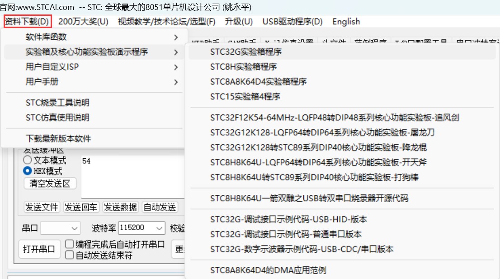Choose STC32G12K128 降龙棍 board entry

click(x=342, y=147)
